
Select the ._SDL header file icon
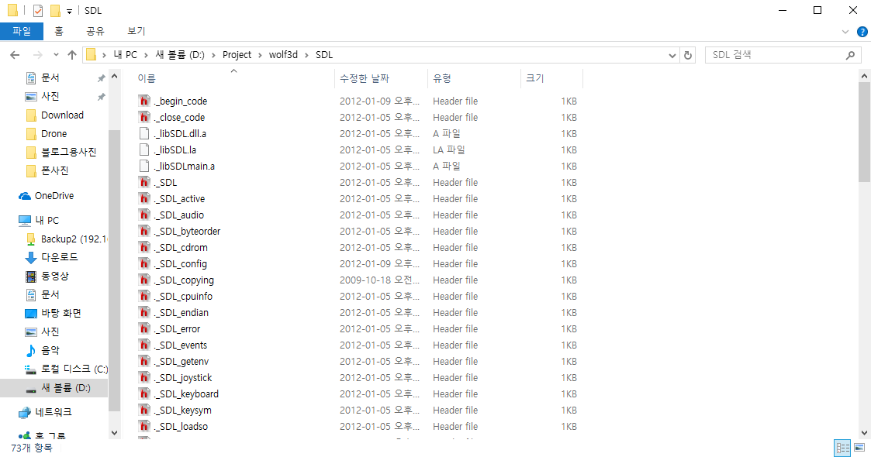coord(144,183)
